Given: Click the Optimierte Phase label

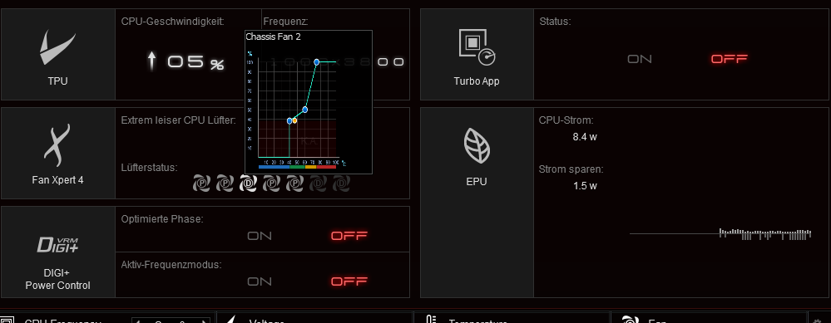Looking at the screenshot, I should 162,219.
